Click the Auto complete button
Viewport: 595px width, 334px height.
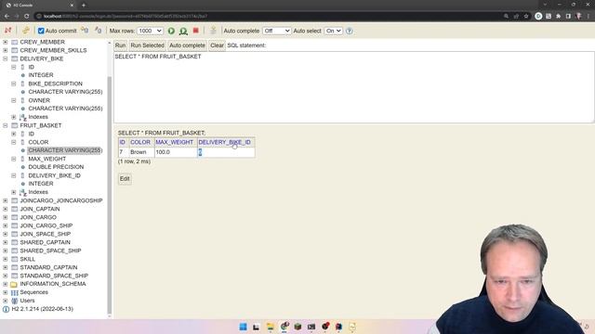tap(187, 45)
